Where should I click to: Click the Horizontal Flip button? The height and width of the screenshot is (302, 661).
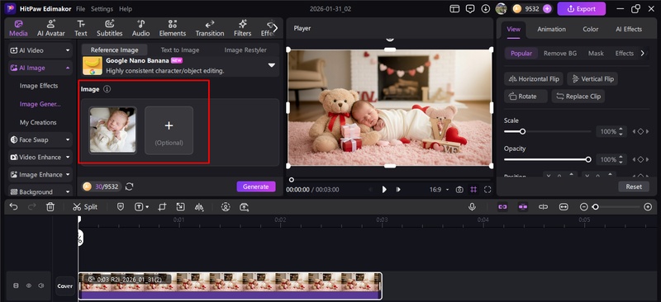click(x=534, y=78)
